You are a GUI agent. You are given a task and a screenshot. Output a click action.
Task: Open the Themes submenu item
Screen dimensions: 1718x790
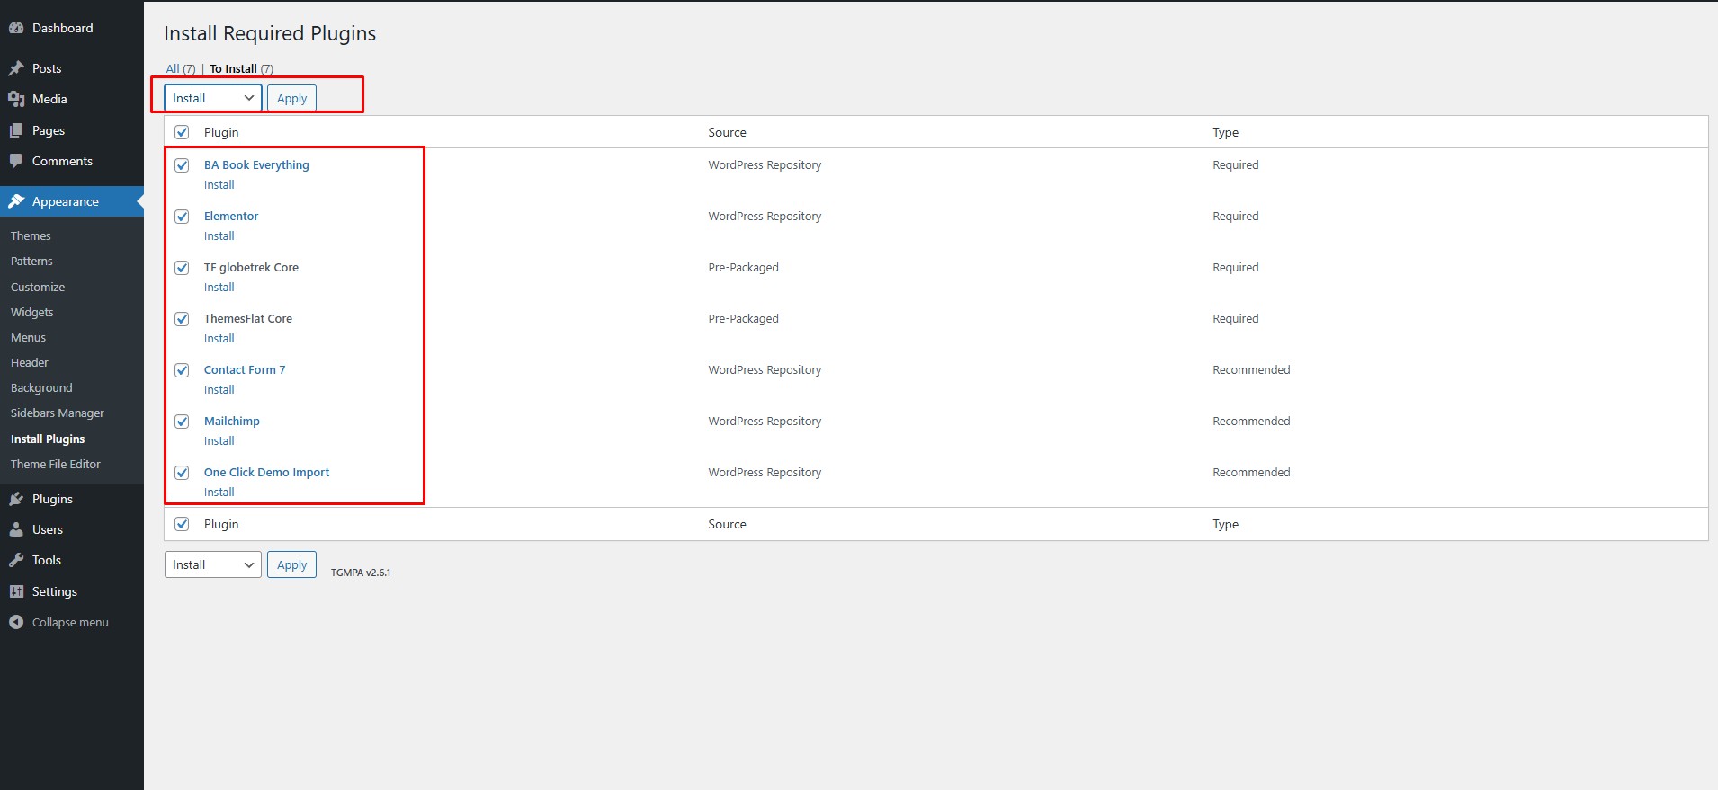(x=31, y=235)
